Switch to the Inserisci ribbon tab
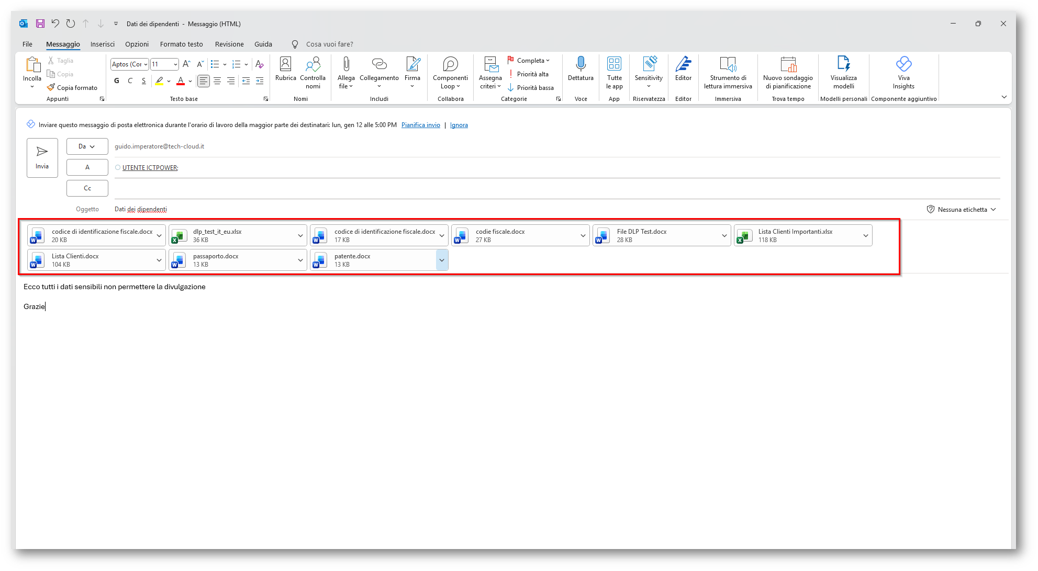Viewport: 1038px width, 571px height. [102, 44]
